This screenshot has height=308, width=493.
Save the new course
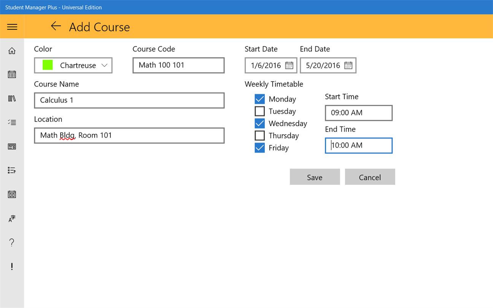[x=315, y=177]
